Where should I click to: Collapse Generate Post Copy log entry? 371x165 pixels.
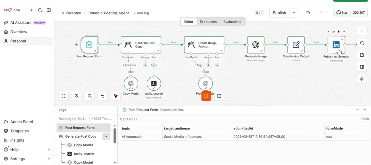pyautogui.click(x=106, y=136)
